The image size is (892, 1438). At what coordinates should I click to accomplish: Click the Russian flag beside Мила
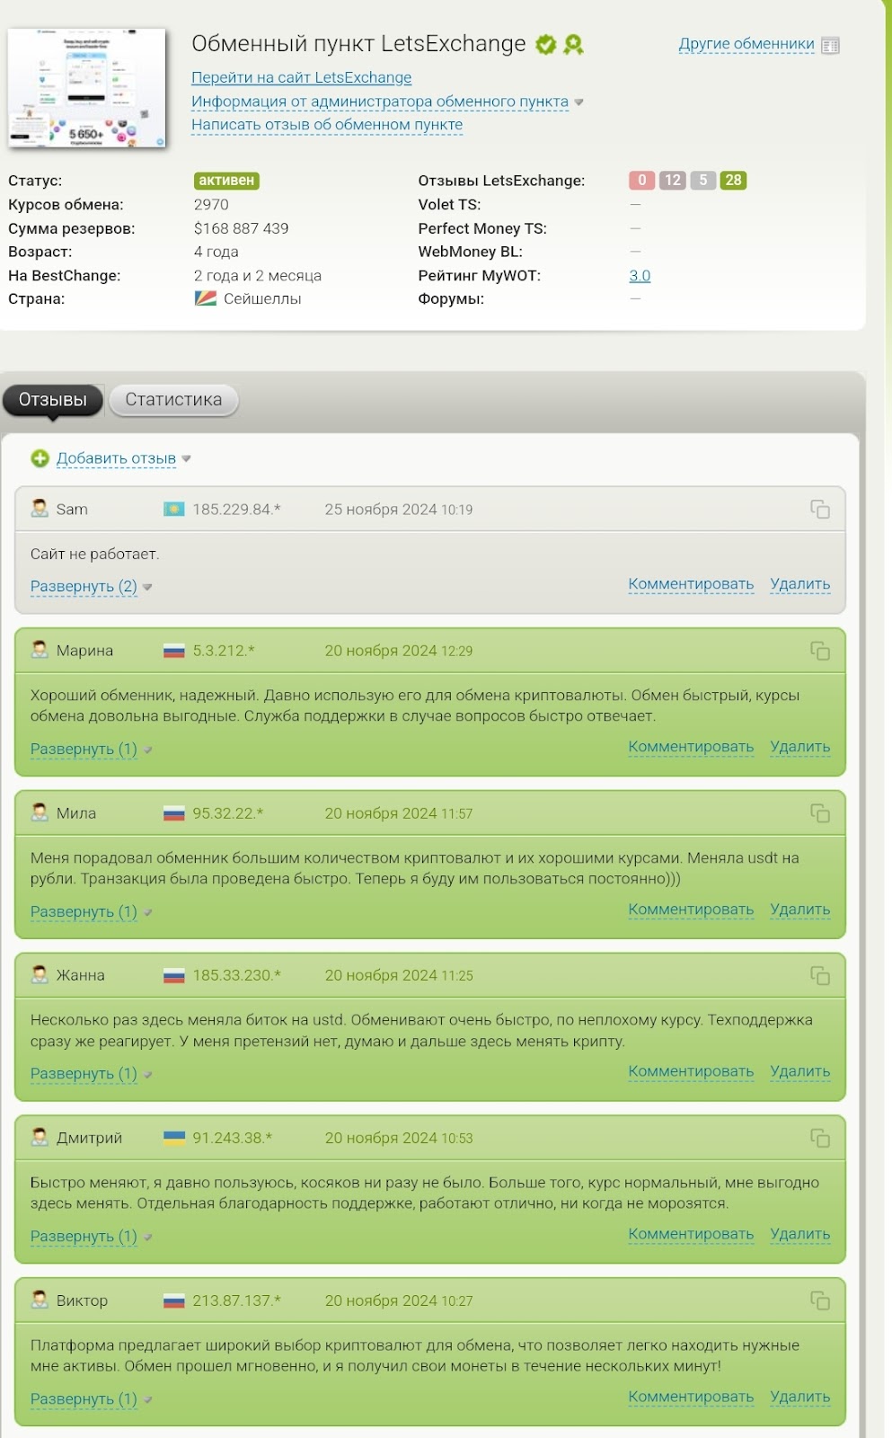click(173, 813)
